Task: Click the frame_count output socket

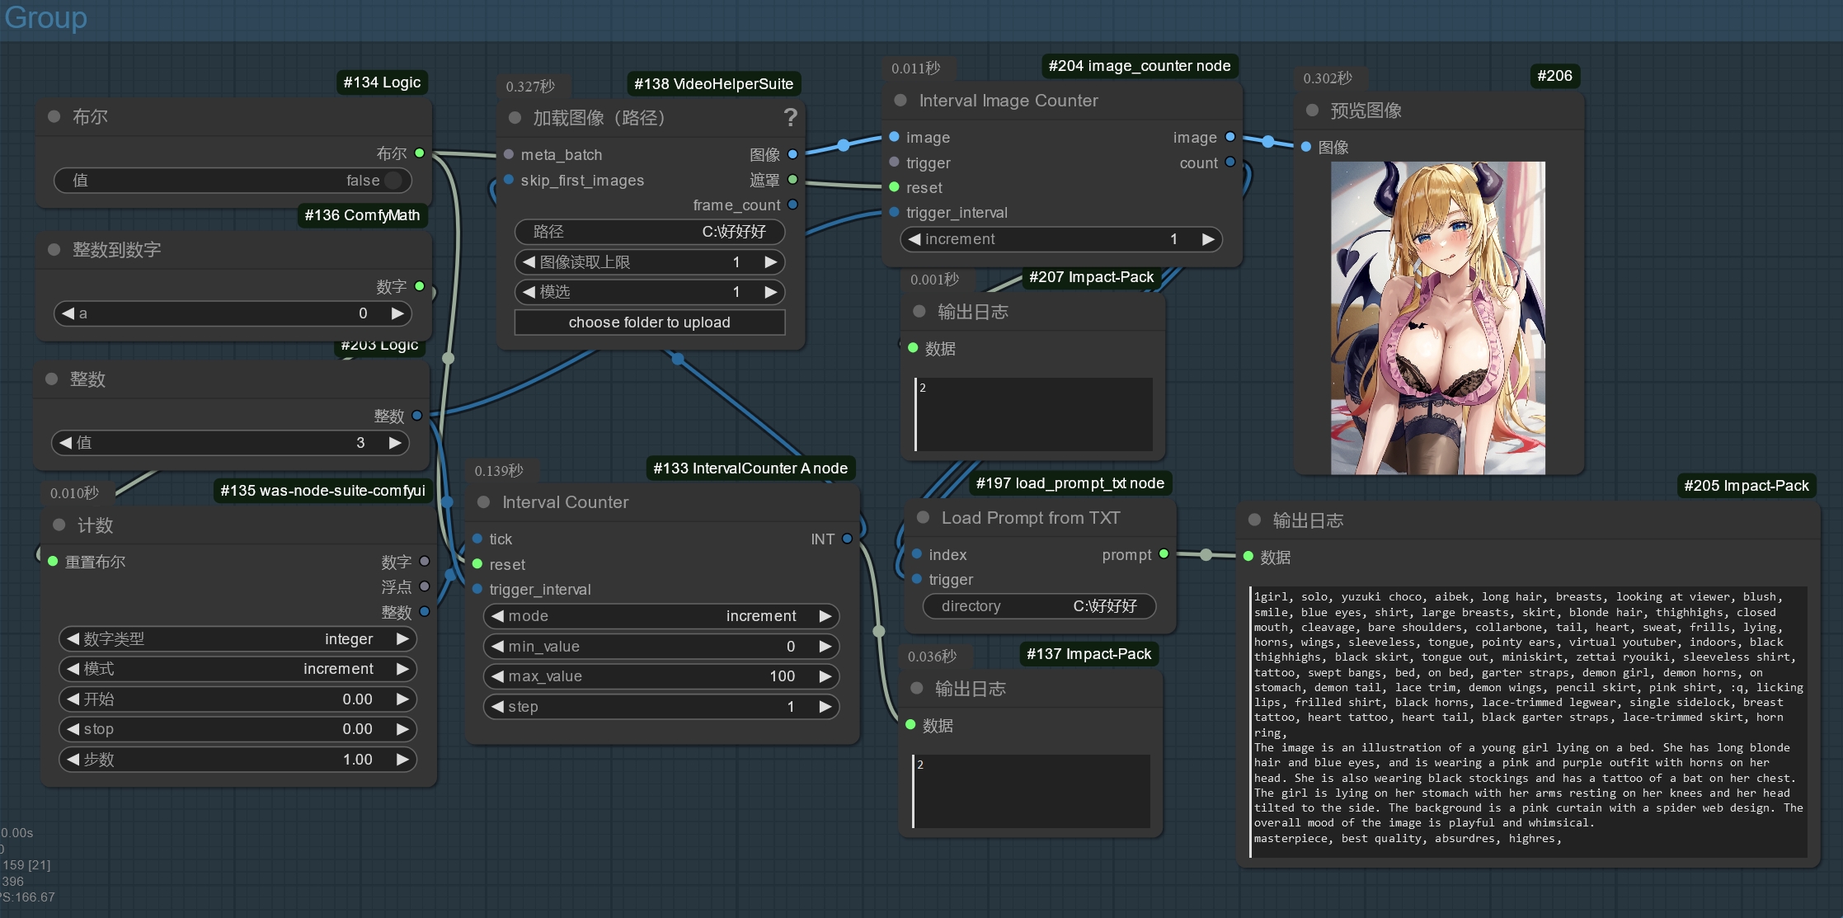Action: 792,205
